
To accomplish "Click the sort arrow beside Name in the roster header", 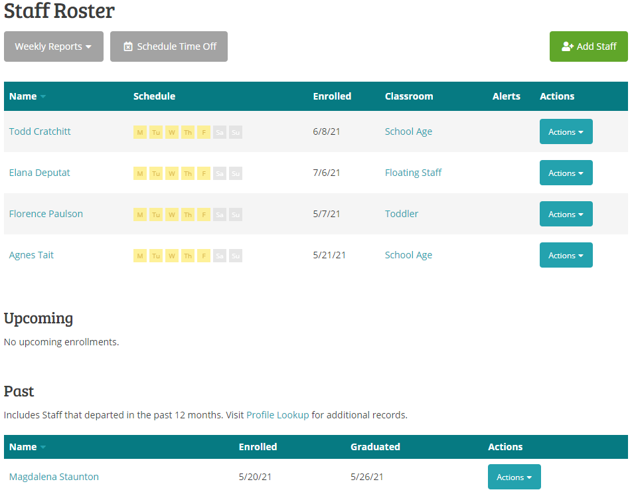I will click(43, 97).
